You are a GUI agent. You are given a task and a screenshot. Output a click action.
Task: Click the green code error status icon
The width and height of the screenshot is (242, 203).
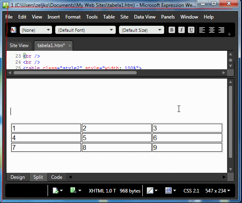point(73,191)
